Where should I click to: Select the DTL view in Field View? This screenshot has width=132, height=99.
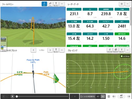point(44,4)
